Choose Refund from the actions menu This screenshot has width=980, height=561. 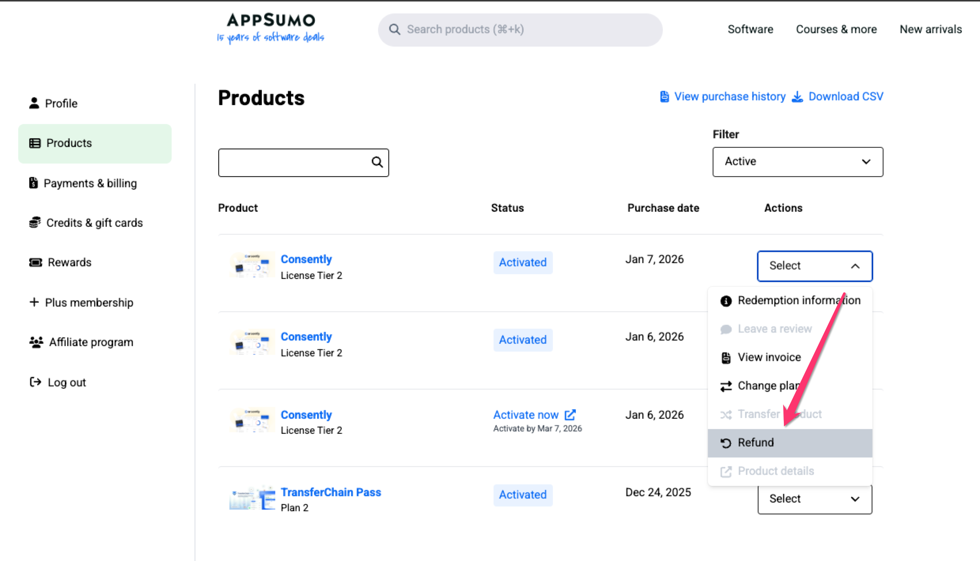click(x=755, y=443)
